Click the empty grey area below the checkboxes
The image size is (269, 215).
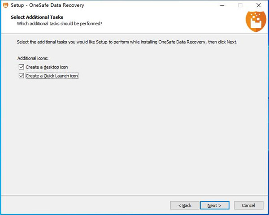point(134,134)
